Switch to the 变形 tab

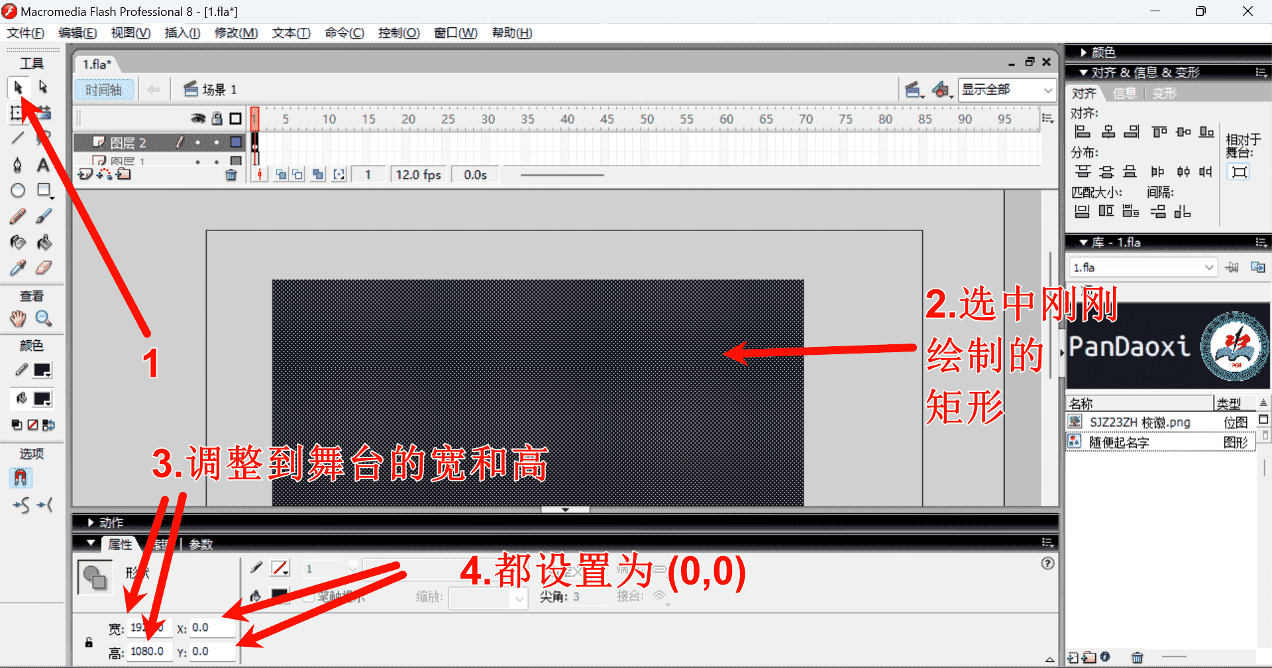tap(1164, 93)
